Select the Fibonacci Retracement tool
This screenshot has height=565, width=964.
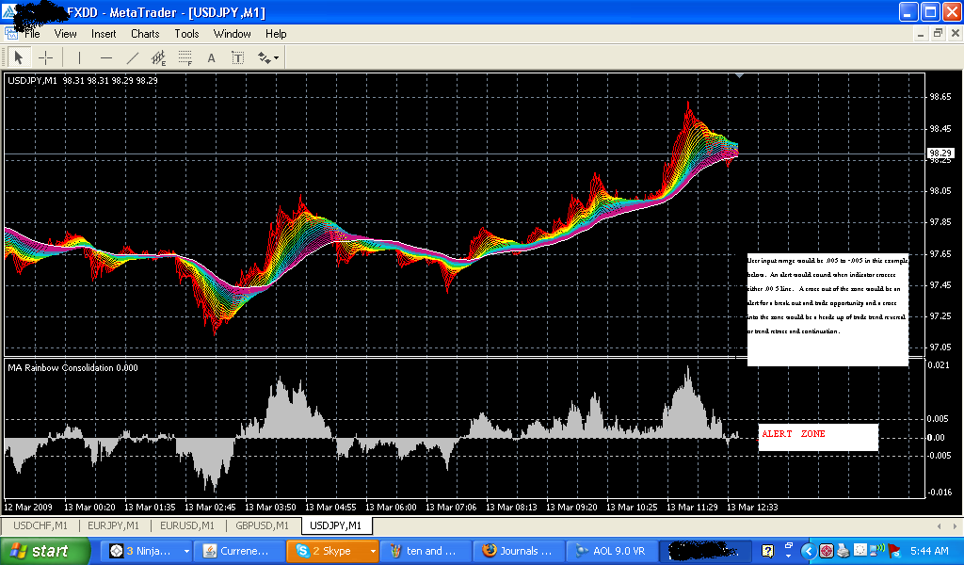click(x=185, y=57)
